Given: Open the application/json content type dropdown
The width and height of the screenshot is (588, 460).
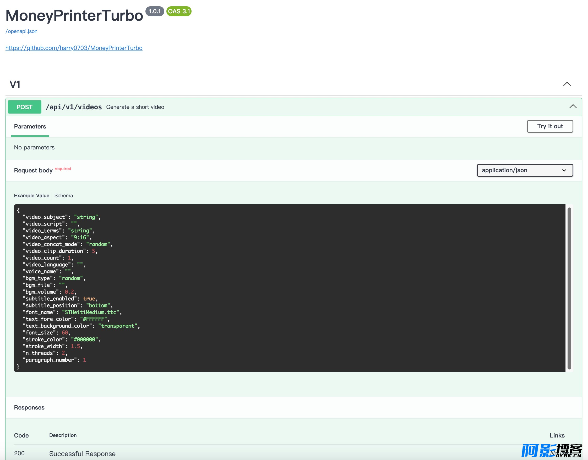Looking at the screenshot, I should point(525,170).
